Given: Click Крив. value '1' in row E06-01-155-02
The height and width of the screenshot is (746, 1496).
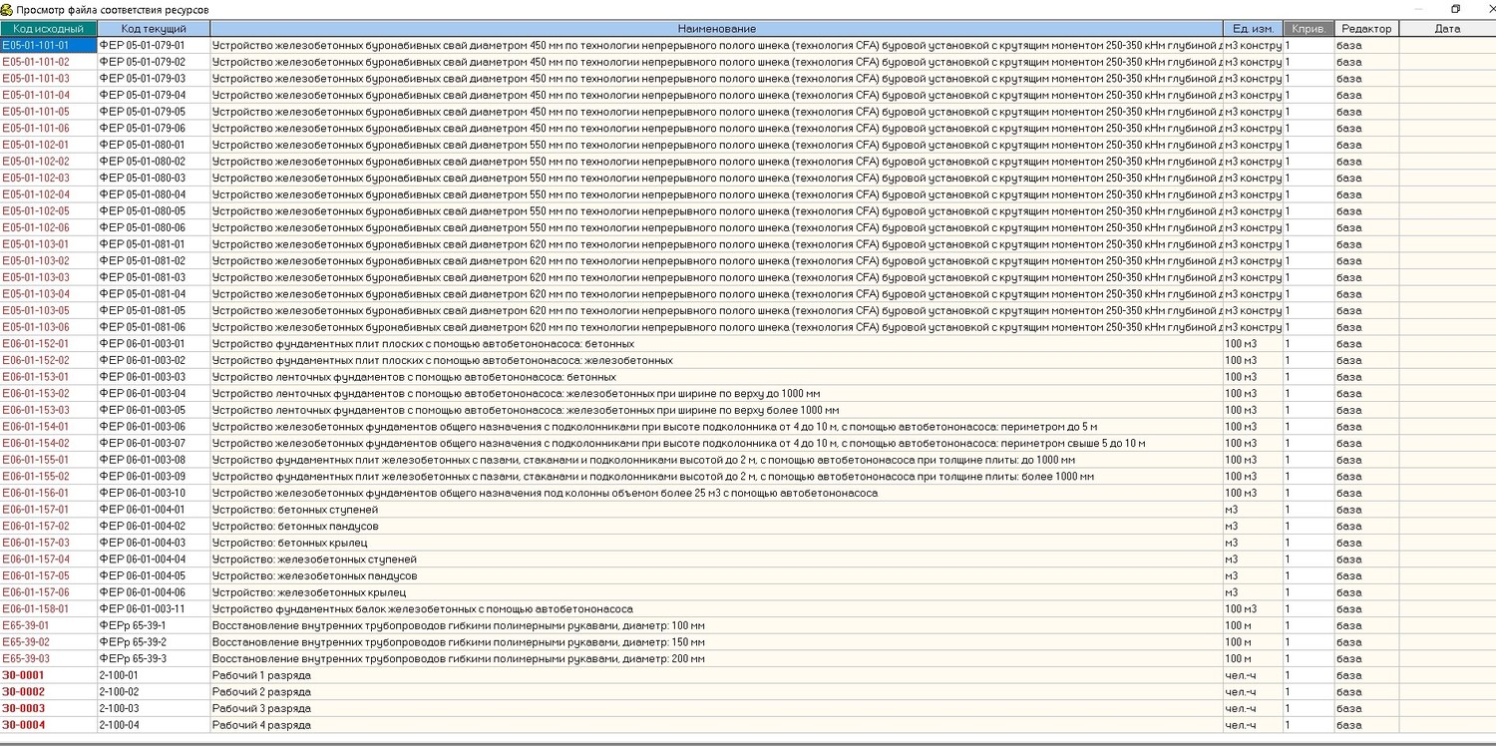Looking at the screenshot, I should [1309, 477].
